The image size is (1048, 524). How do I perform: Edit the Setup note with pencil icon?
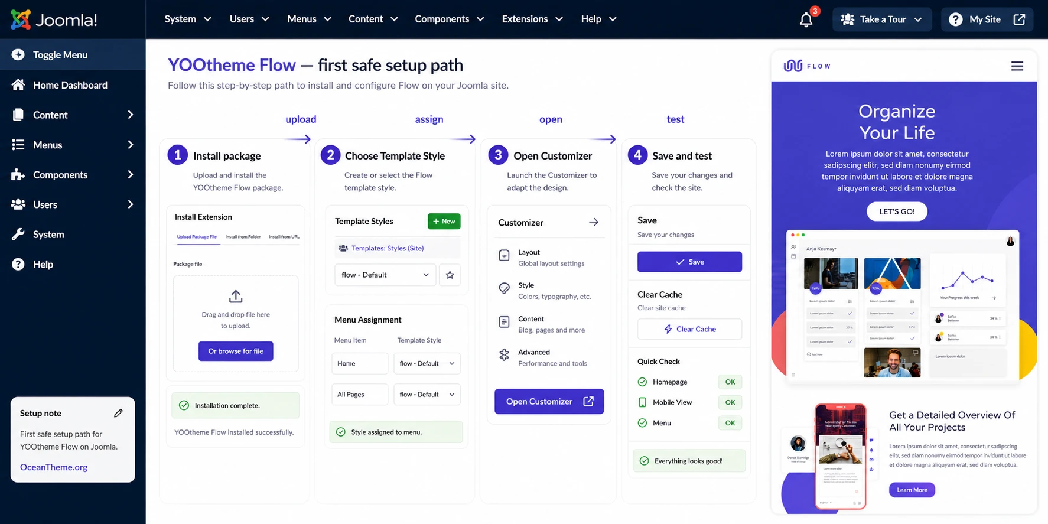tap(118, 413)
